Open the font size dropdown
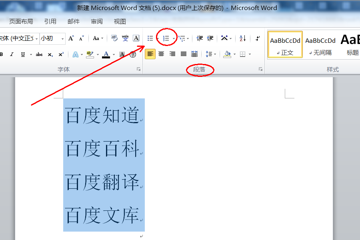Image resolution: width=360 pixels, height=240 pixels. (x=62, y=38)
